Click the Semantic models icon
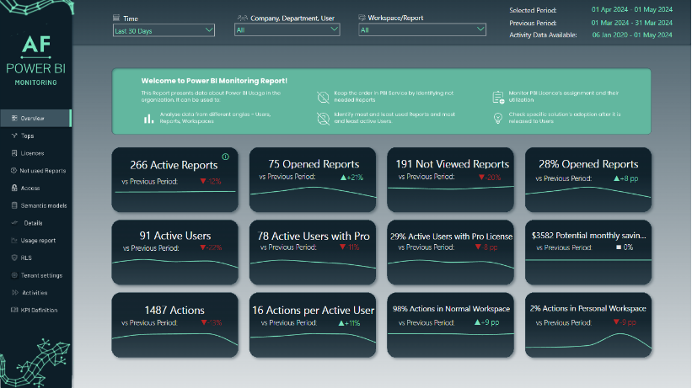The image size is (692, 388). click(x=14, y=205)
